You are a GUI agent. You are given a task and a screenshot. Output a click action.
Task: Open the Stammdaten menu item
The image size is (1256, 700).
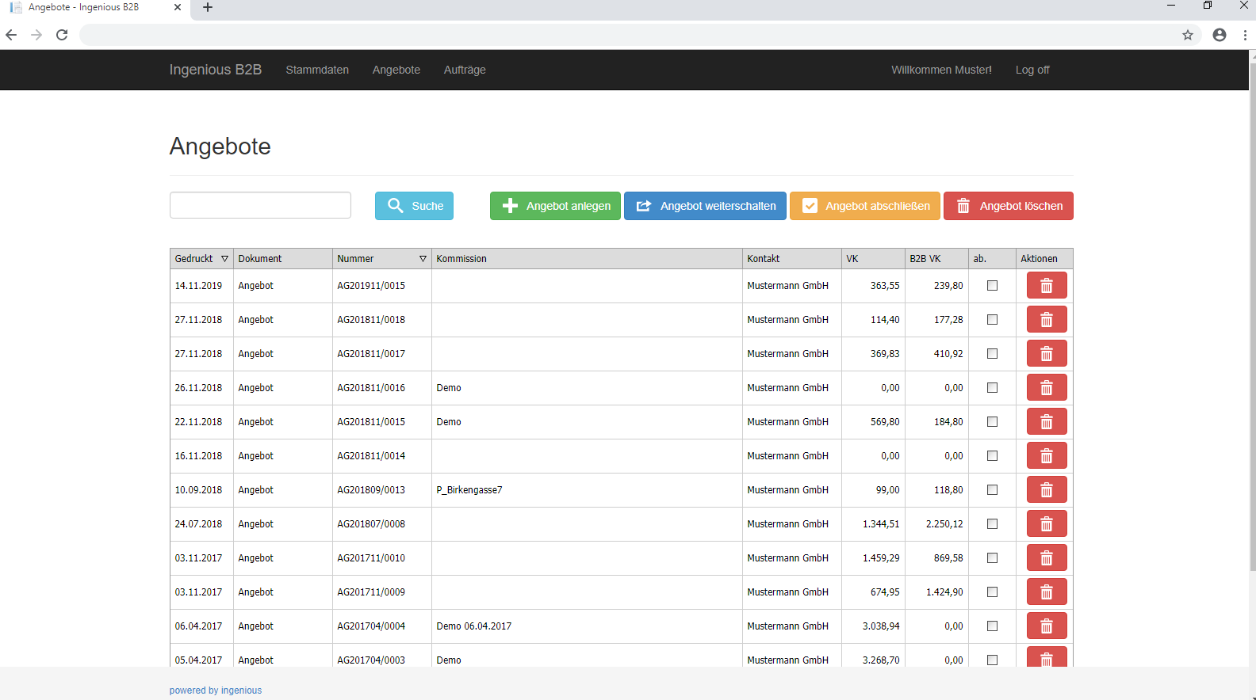(317, 70)
